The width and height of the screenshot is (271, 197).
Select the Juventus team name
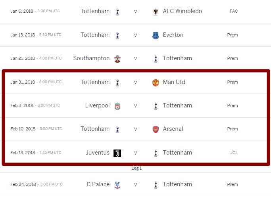(x=98, y=153)
